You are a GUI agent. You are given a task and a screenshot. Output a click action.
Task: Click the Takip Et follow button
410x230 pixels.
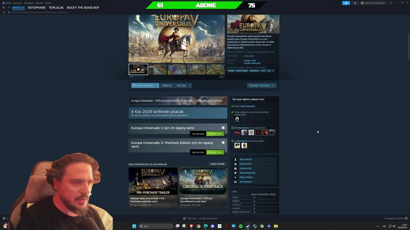tap(167, 85)
